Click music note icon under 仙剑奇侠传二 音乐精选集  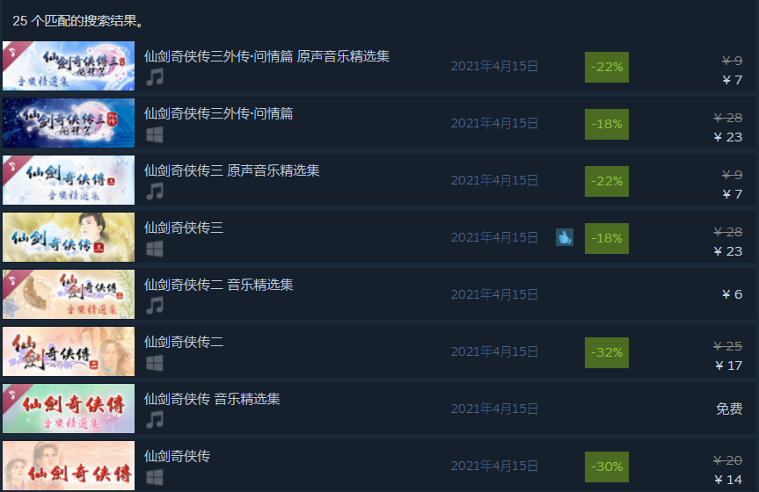[x=155, y=306]
